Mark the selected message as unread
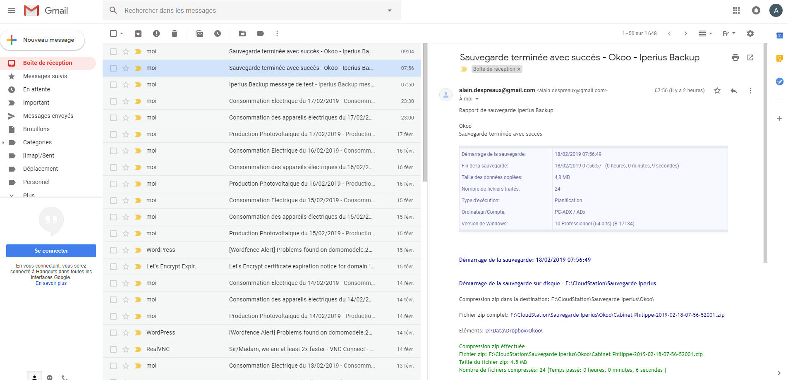Viewport: 788px width, 380px height. [x=199, y=33]
